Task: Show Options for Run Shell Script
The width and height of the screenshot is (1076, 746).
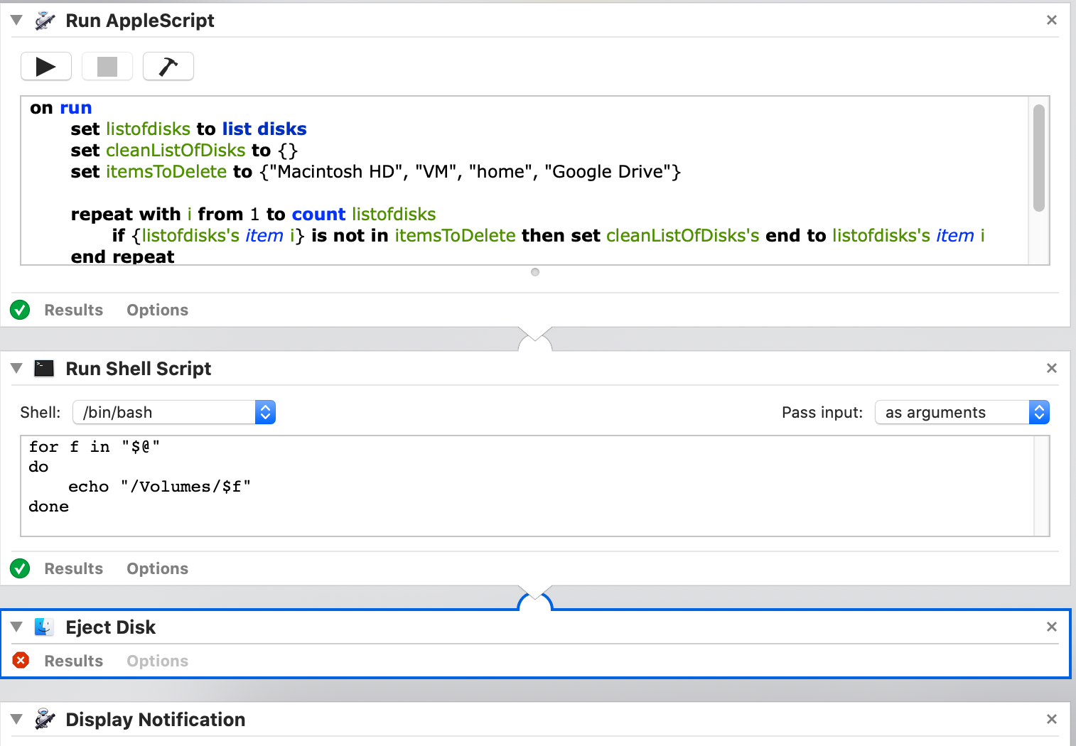Action: click(x=158, y=568)
